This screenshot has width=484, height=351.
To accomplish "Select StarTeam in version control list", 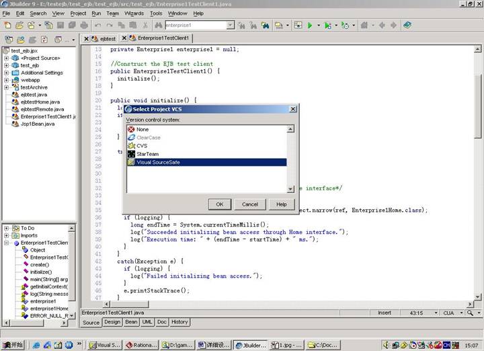I will (x=207, y=154).
